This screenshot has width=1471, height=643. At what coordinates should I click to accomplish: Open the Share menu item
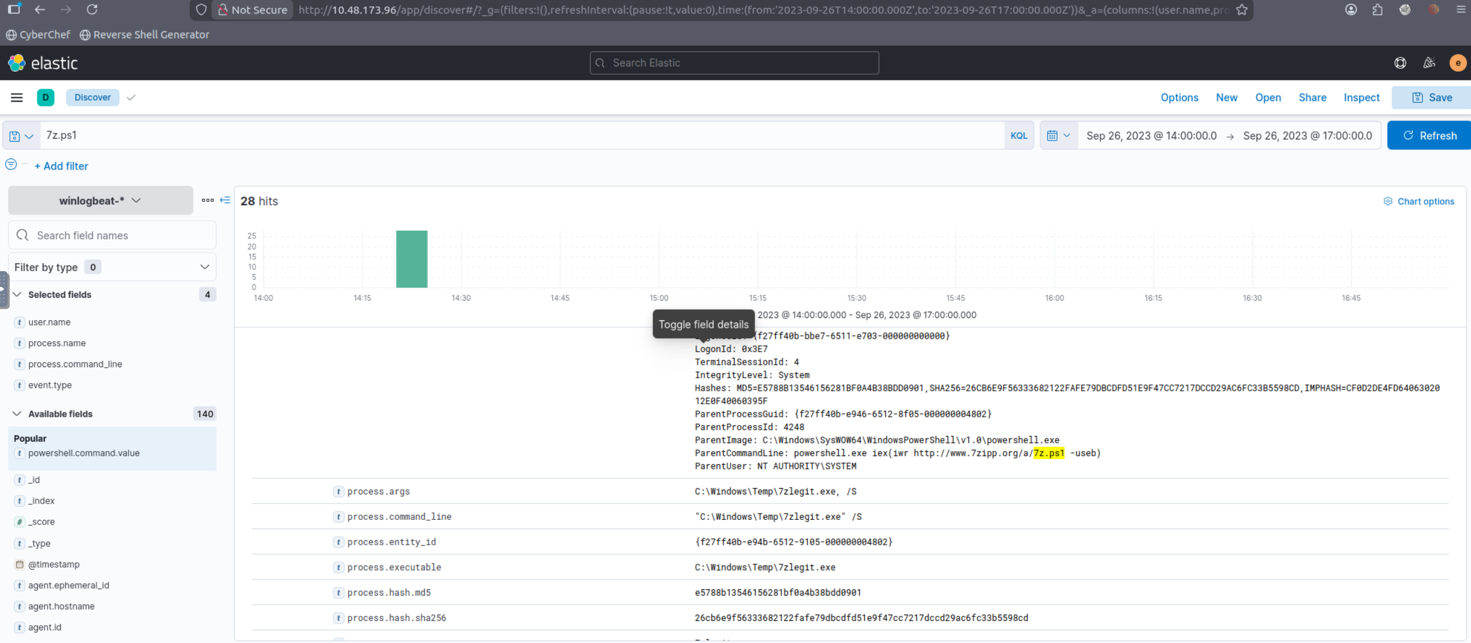(1312, 97)
